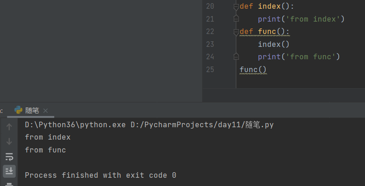Collapse the def func() function fold
The width and height of the screenshot is (365, 186).
[236, 32]
